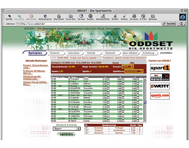Check tip 1 for Frentzen vs Fisich.
Screen dimensions: 189x148
[x=108, y=79]
